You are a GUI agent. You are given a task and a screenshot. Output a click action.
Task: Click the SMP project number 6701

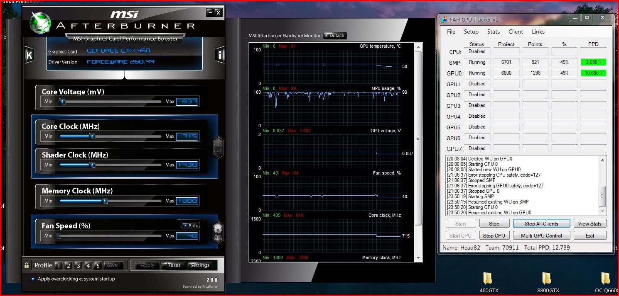pyautogui.click(x=506, y=62)
